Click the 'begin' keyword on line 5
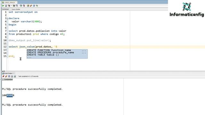This screenshot has width=205, height=115. click(x=12, y=25)
